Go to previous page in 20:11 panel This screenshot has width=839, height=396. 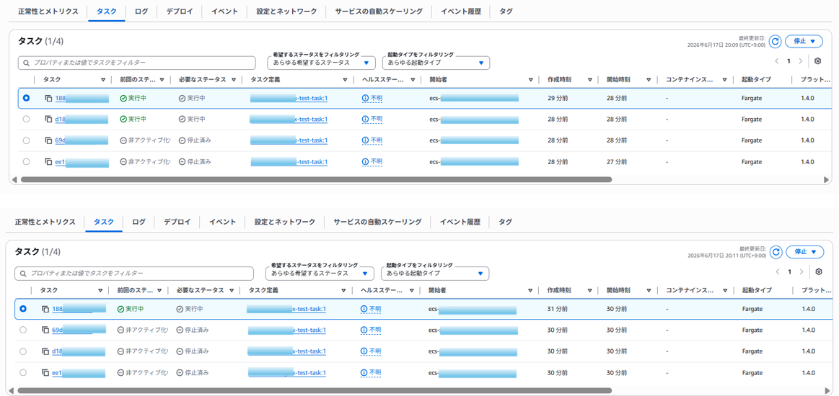pos(777,271)
